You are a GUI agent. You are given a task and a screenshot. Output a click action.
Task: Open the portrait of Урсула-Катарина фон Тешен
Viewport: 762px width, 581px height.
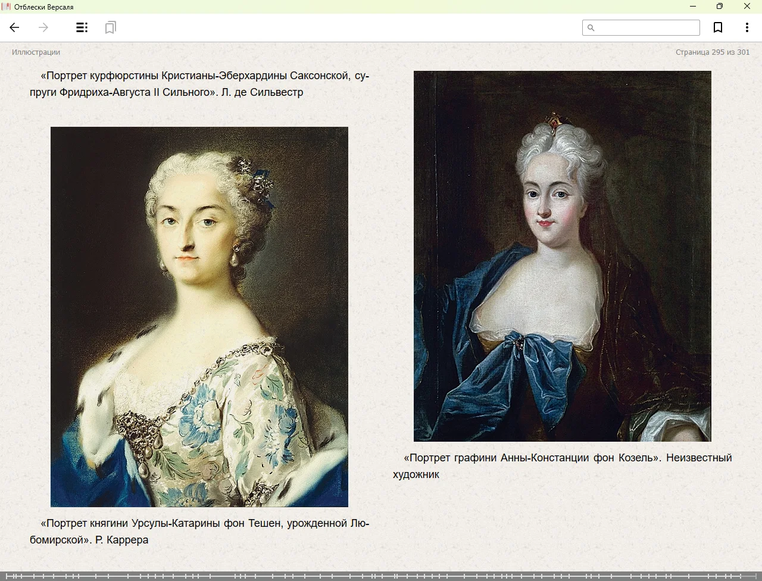(199, 317)
